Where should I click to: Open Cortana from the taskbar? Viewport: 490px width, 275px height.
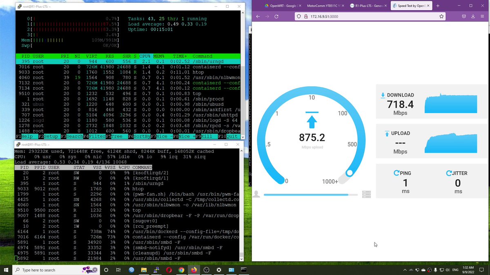tap(106, 270)
